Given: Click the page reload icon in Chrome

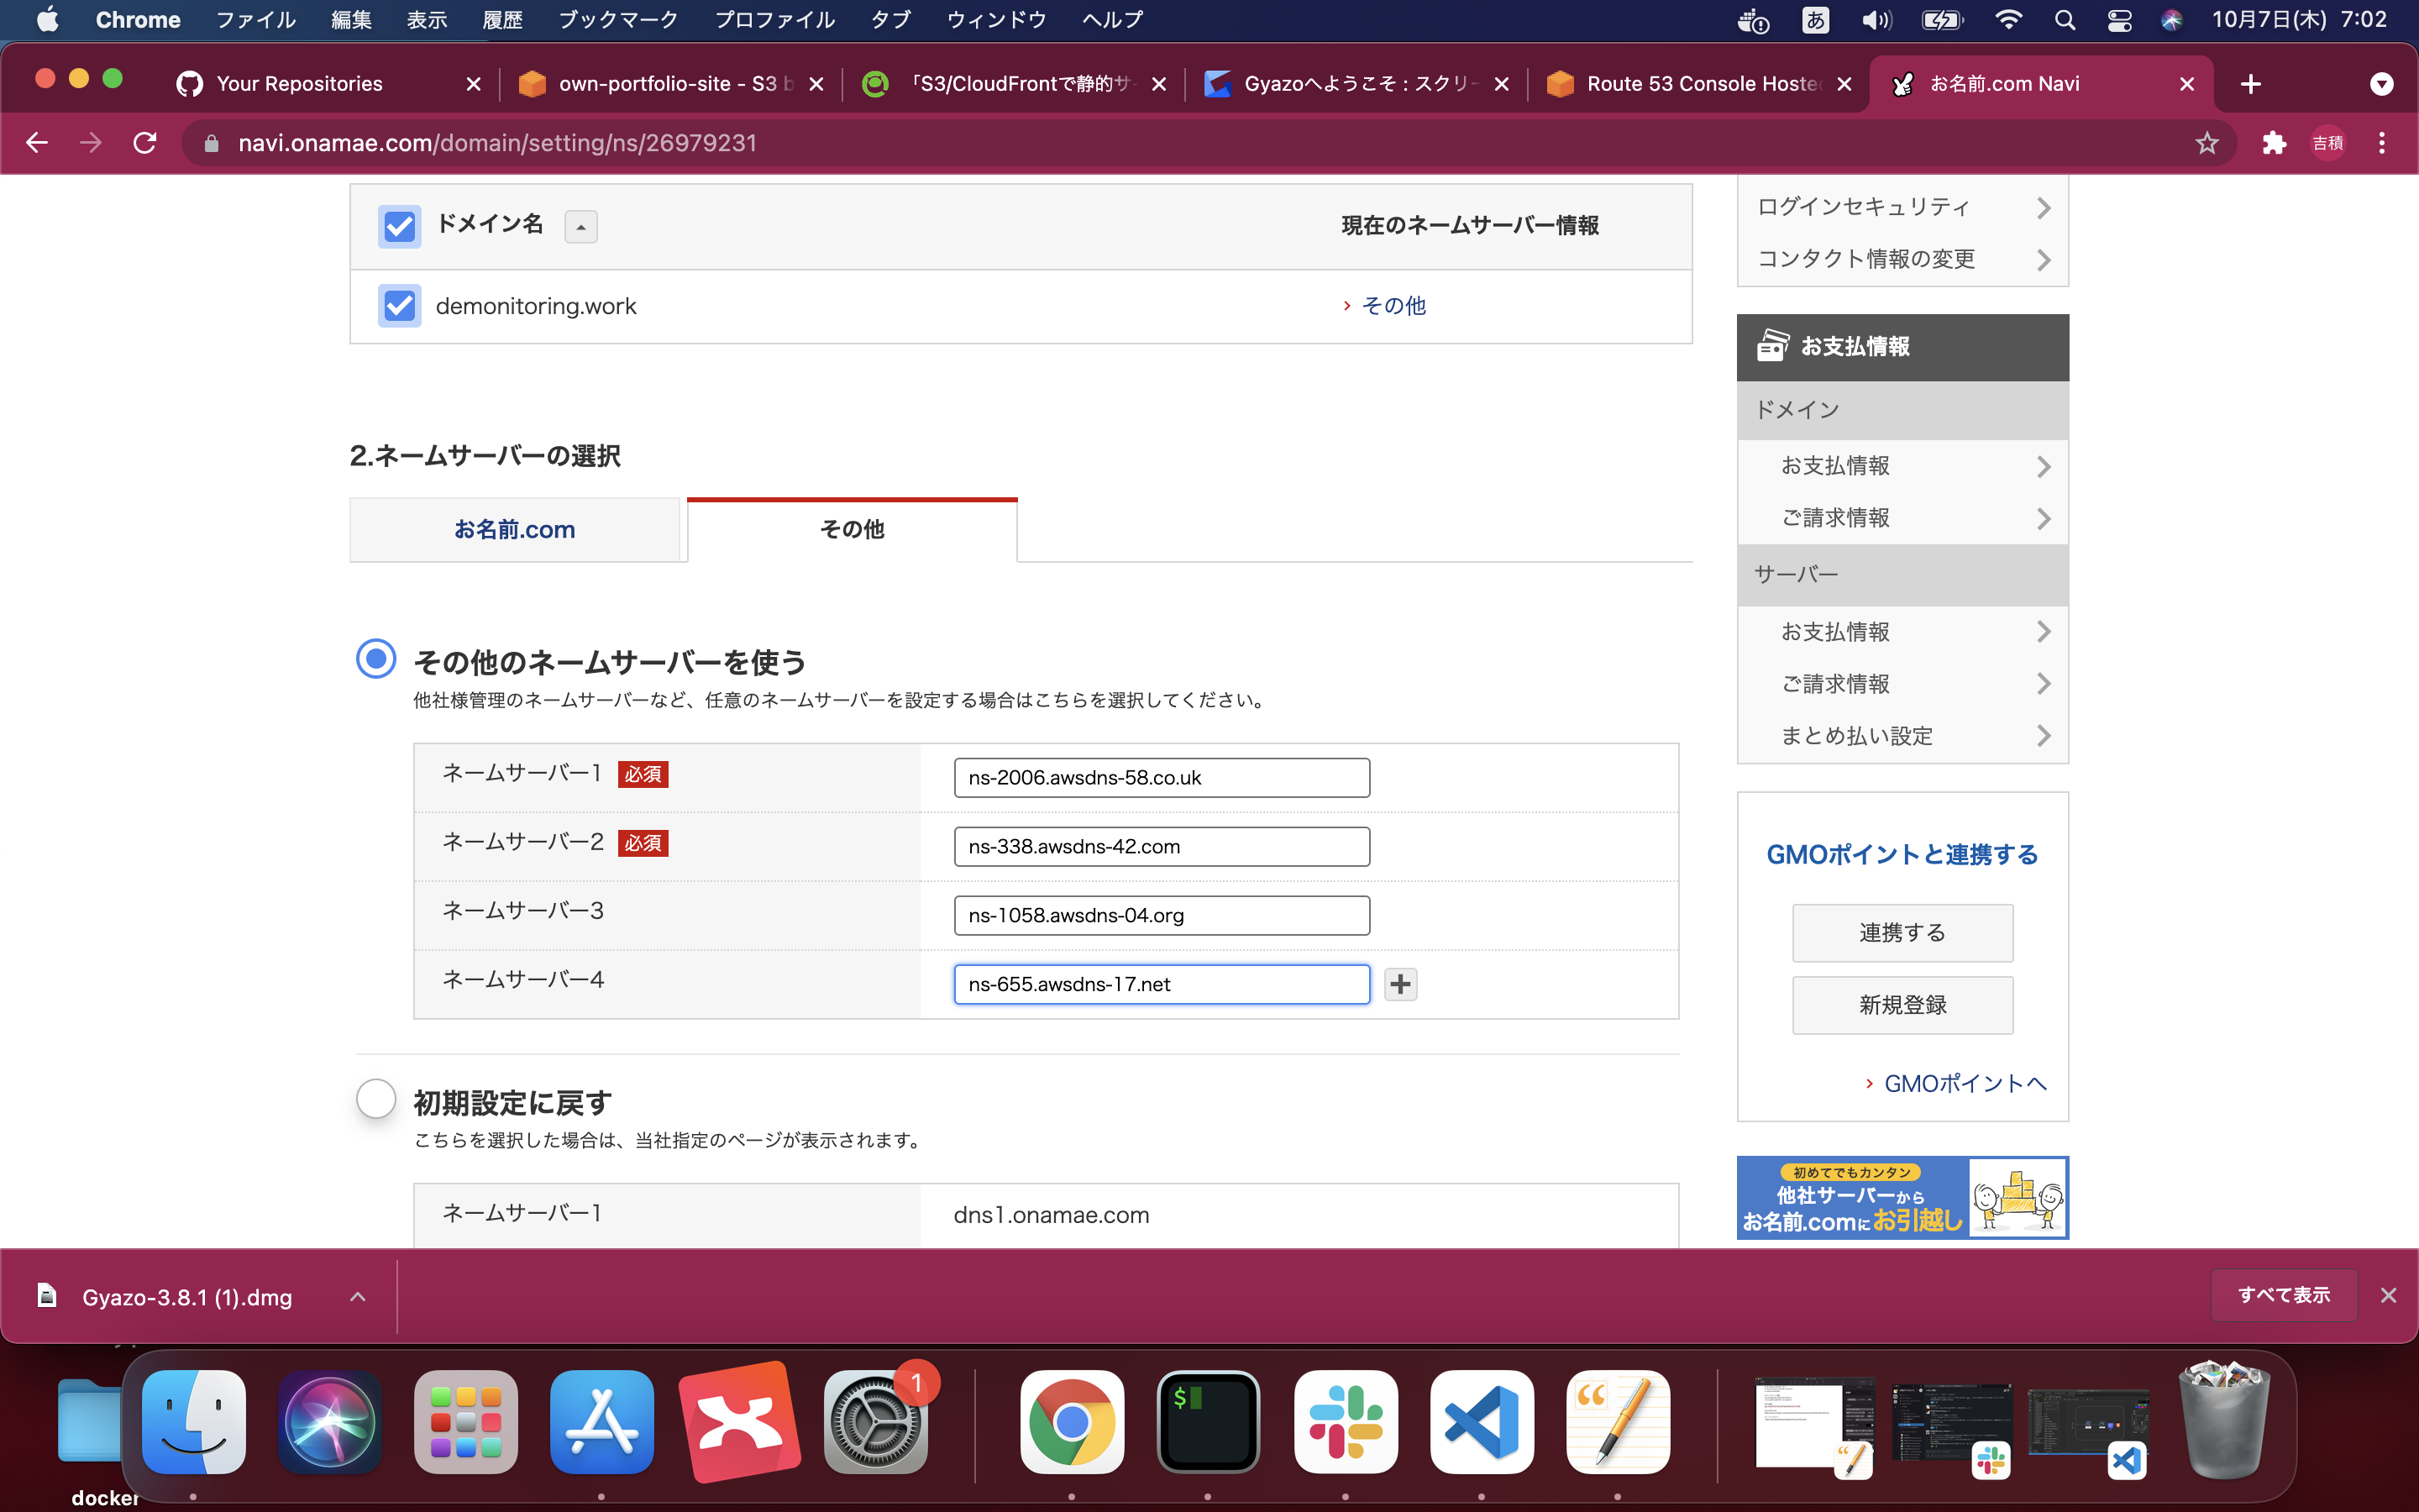Looking at the screenshot, I should 144,142.
